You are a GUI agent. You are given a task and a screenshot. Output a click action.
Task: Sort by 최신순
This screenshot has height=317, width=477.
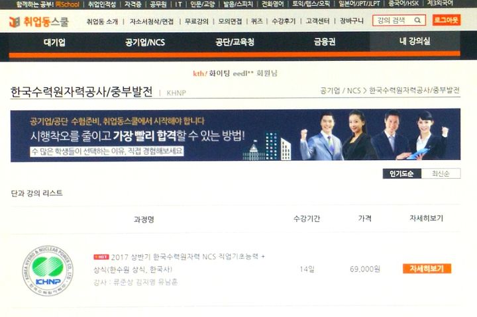[x=441, y=173]
